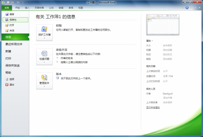This screenshot has height=137, width=203.
Task: Switch to the 插入 (Insert) tab
Action: [x=27, y=8]
